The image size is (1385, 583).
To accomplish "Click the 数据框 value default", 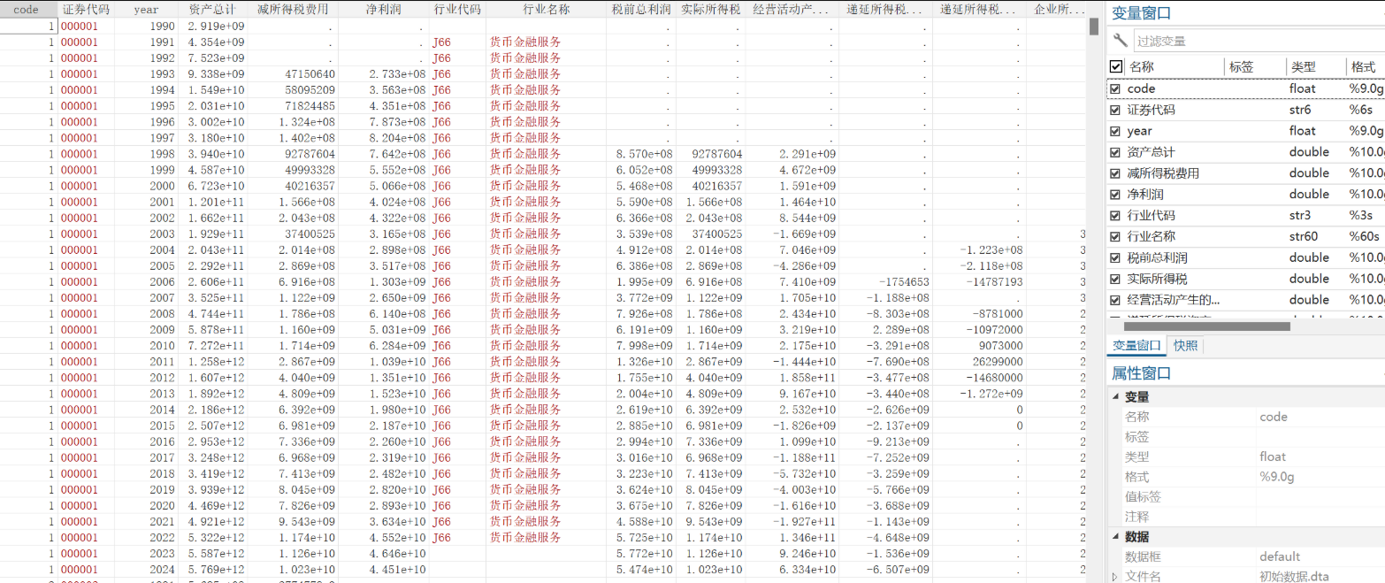I will (1280, 556).
